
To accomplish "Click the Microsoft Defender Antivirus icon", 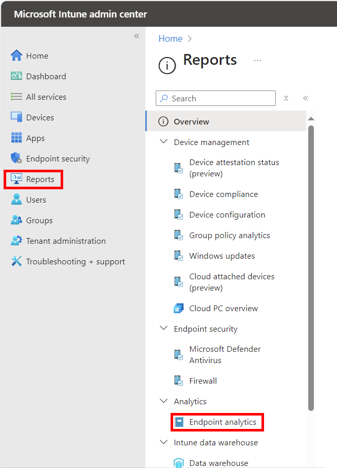I will pos(178,354).
